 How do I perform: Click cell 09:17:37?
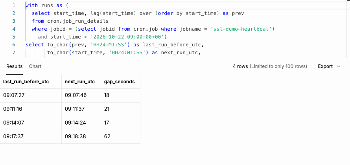(31, 136)
